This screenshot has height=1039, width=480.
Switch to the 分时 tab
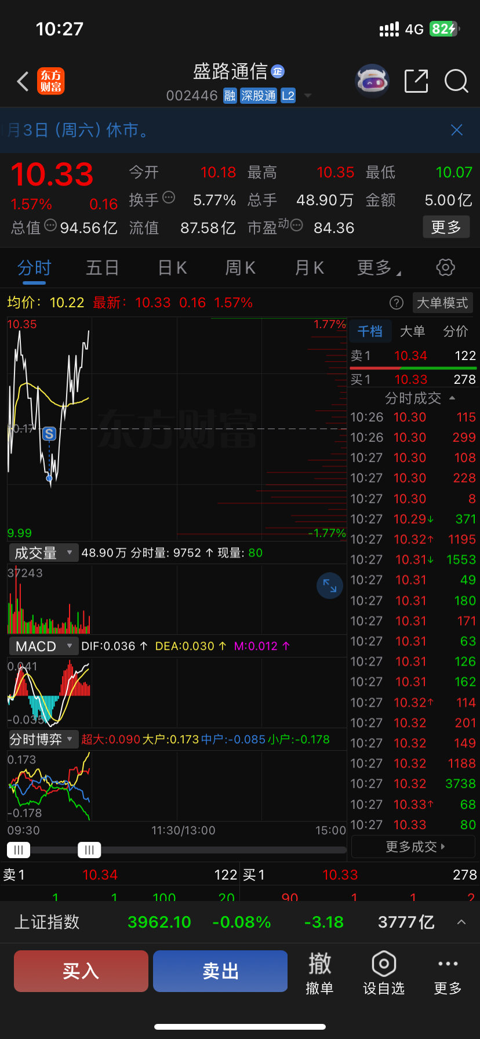pos(34,268)
